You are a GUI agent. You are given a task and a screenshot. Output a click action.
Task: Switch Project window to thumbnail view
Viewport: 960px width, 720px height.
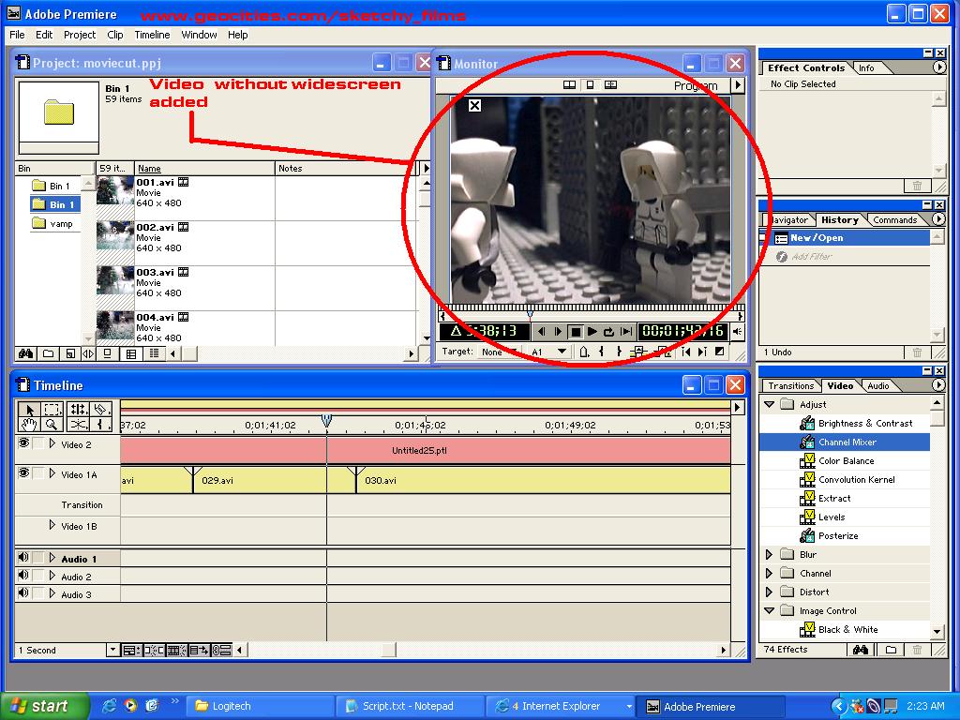coord(131,353)
